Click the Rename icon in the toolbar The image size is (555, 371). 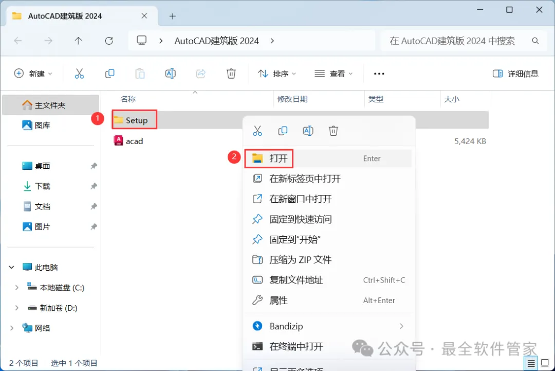[170, 74]
